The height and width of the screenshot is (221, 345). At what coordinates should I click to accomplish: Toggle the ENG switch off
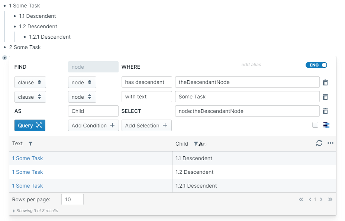[316, 65]
